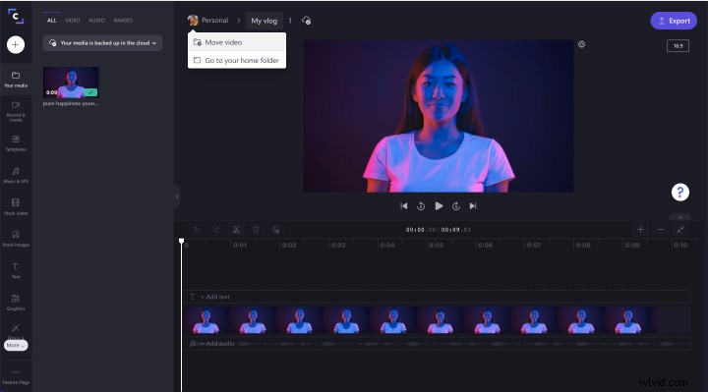Open the Stock video section
This screenshot has height=392, width=708.
point(16,207)
